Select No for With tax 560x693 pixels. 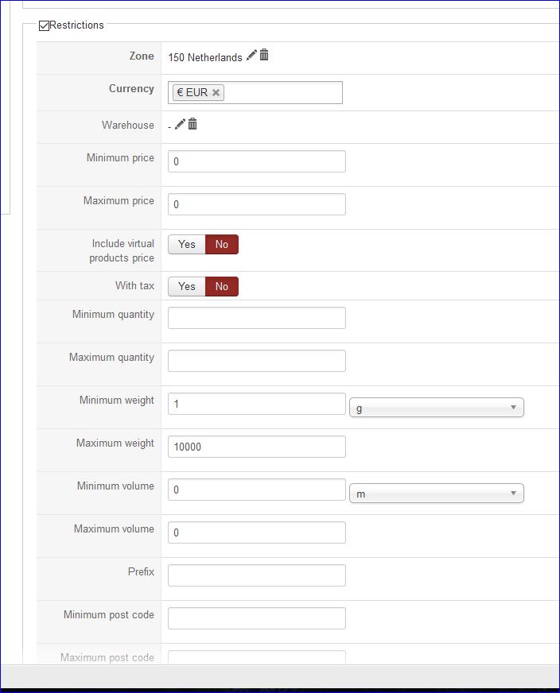tap(222, 287)
